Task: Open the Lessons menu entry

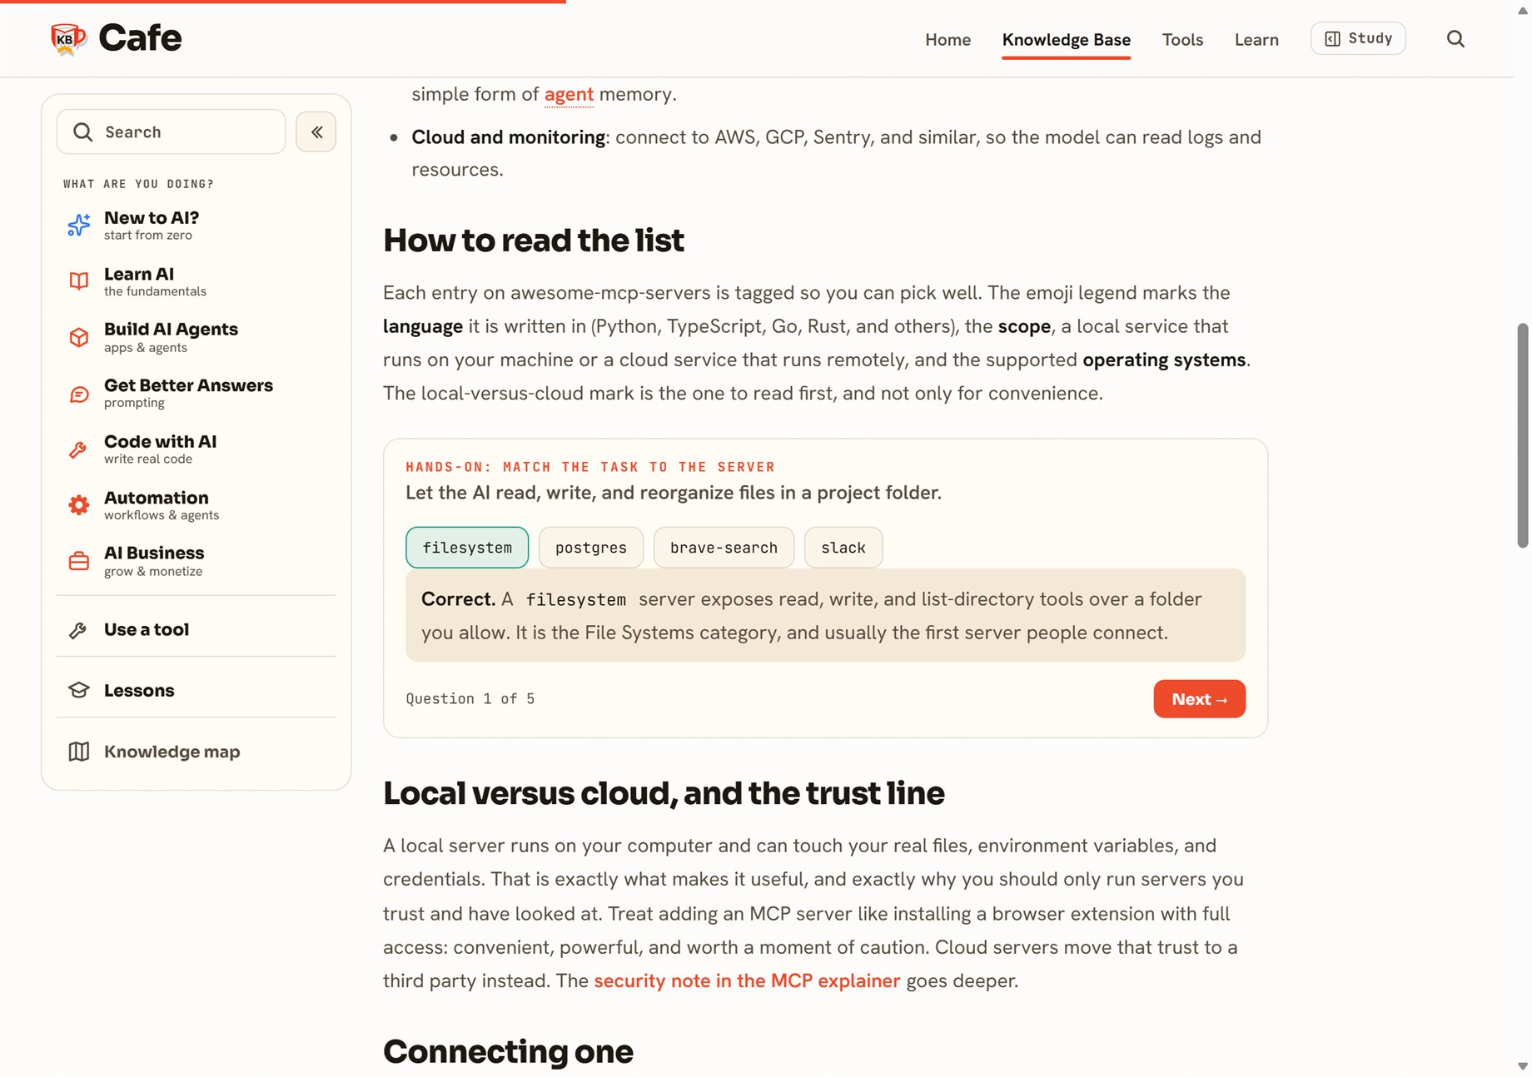Action: [x=196, y=690]
